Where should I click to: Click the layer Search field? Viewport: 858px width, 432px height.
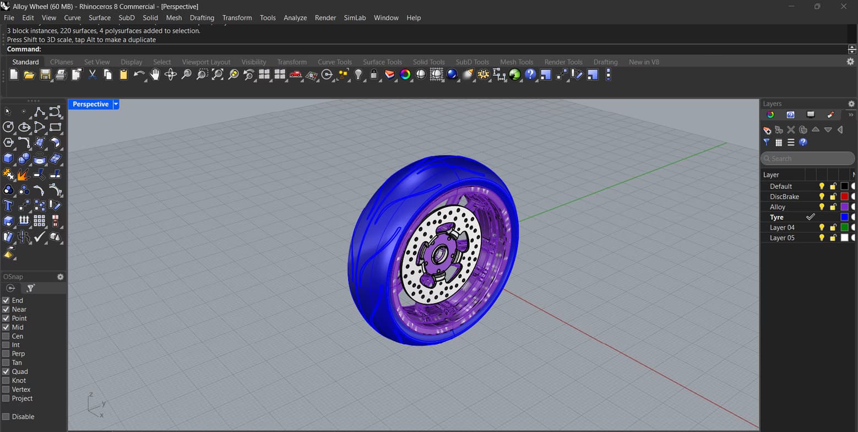807,159
